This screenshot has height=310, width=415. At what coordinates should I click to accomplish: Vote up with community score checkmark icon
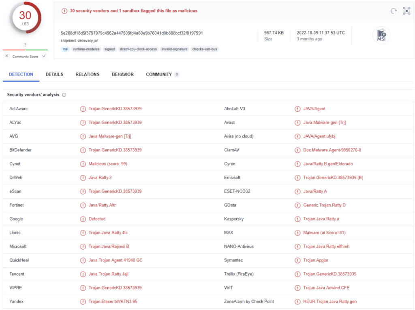click(44, 56)
